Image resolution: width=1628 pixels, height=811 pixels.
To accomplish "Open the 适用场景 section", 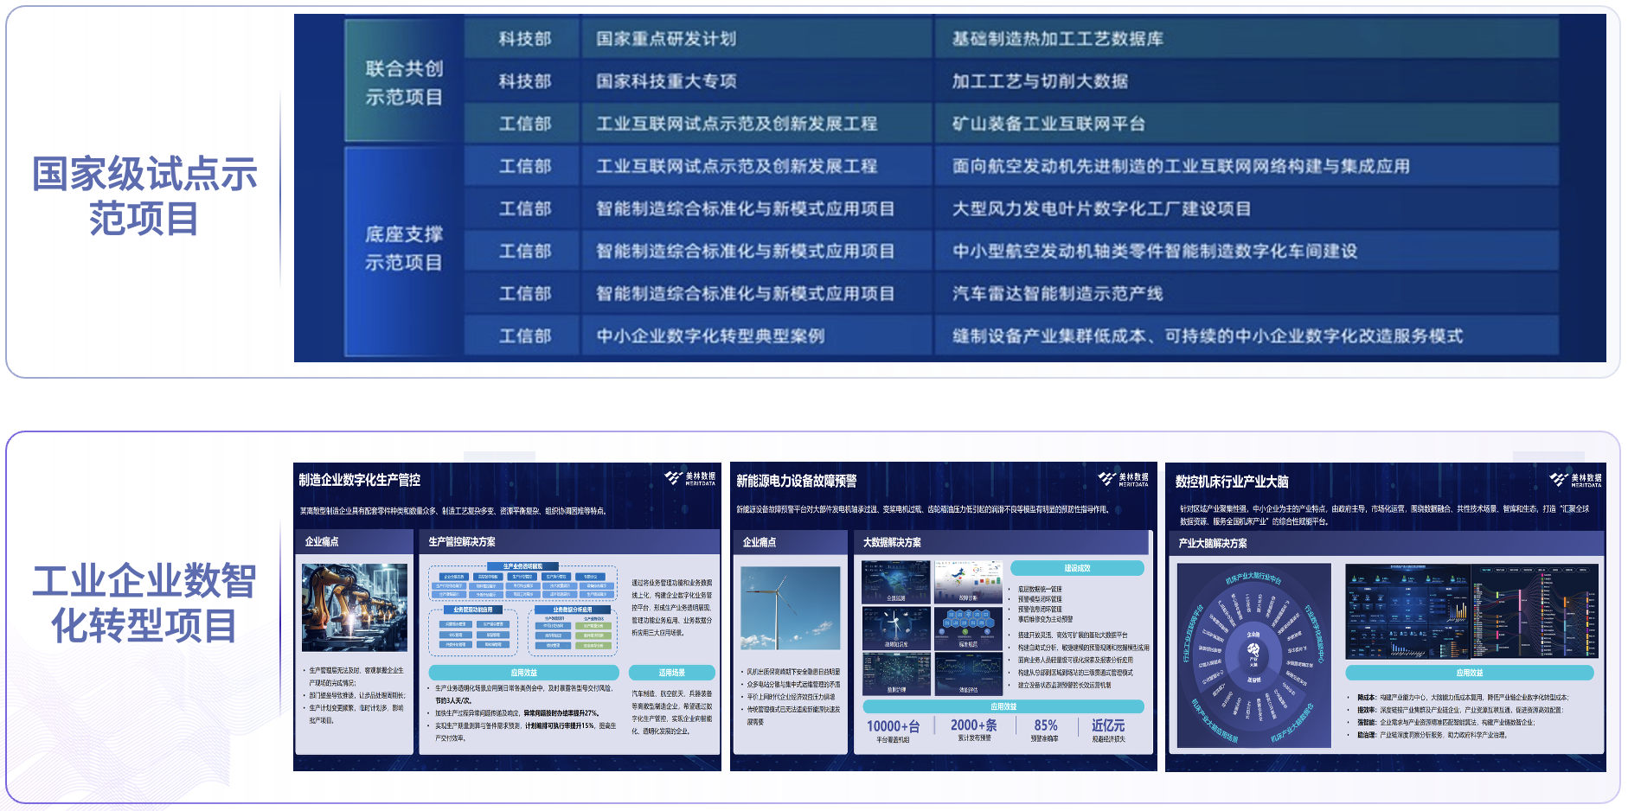I will [x=673, y=672].
